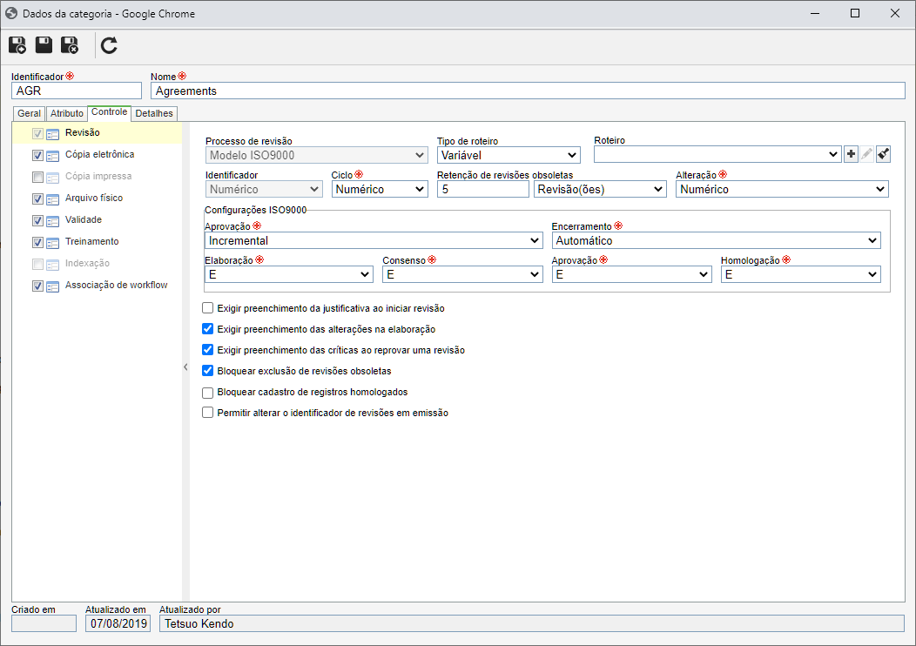This screenshot has width=916, height=646.
Task: Open the Incremental Aprovação dropdown
Action: pos(374,240)
